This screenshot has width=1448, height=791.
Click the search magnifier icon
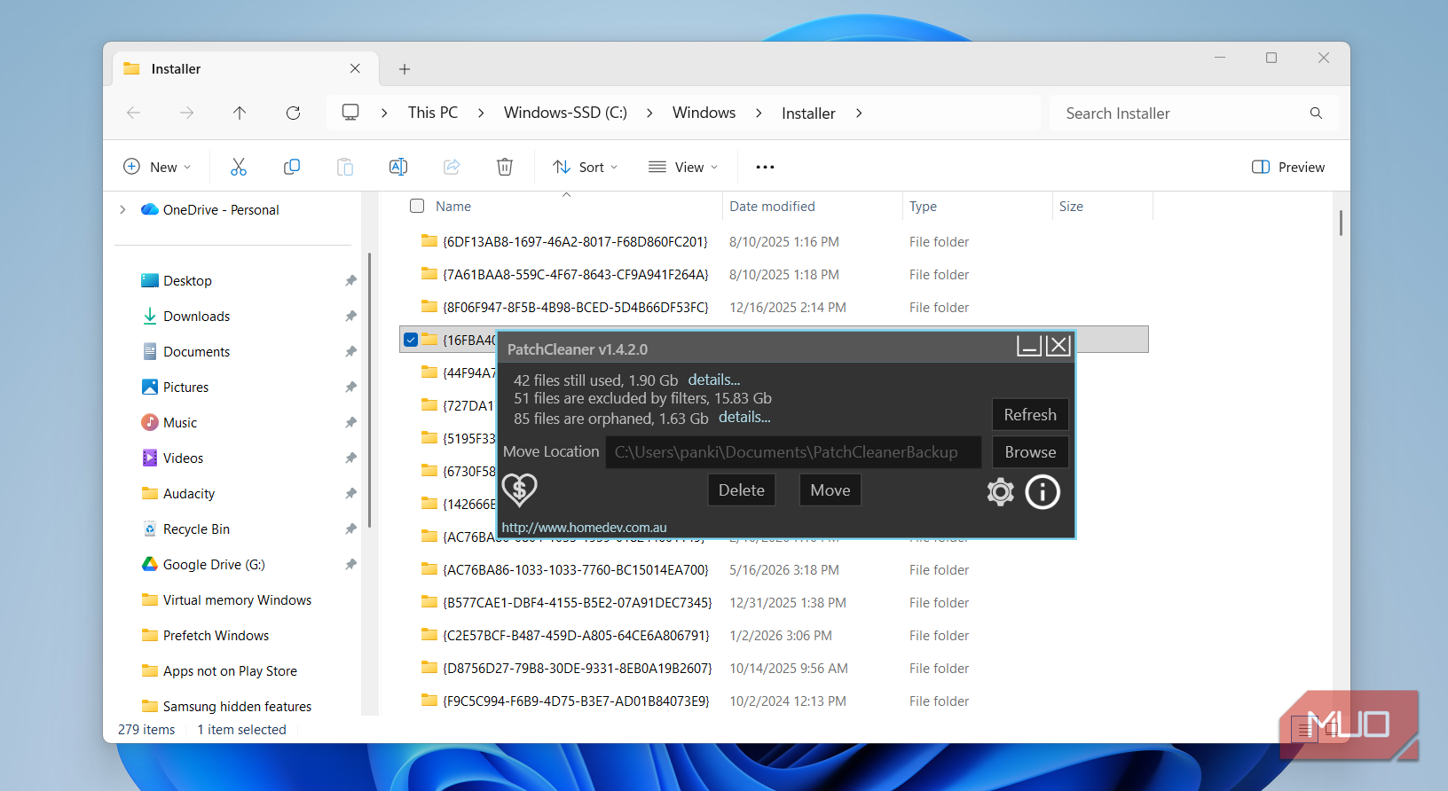coord(1316,113)
